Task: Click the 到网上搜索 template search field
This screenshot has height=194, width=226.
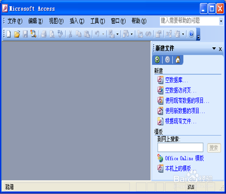Action: [180, 148]
